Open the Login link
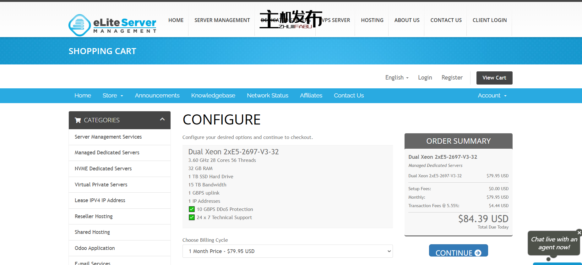 point(425,78)
